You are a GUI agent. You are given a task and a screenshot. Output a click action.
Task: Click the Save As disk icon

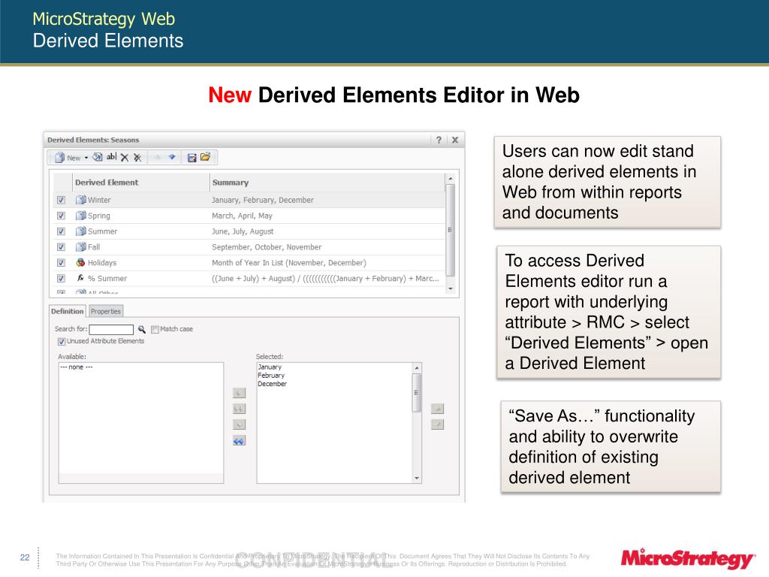(191, 158)
